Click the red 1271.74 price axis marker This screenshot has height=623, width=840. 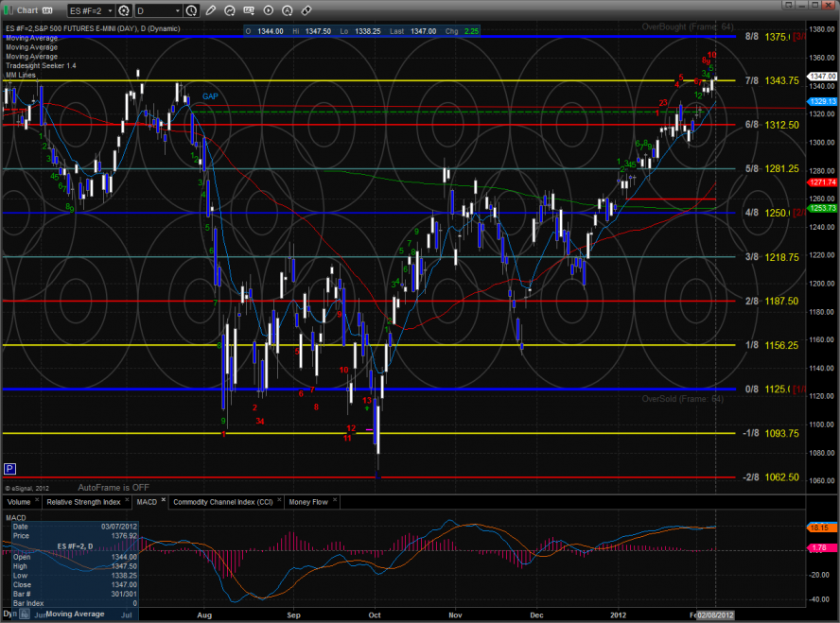pyautogui.click(x=822, y=182)
